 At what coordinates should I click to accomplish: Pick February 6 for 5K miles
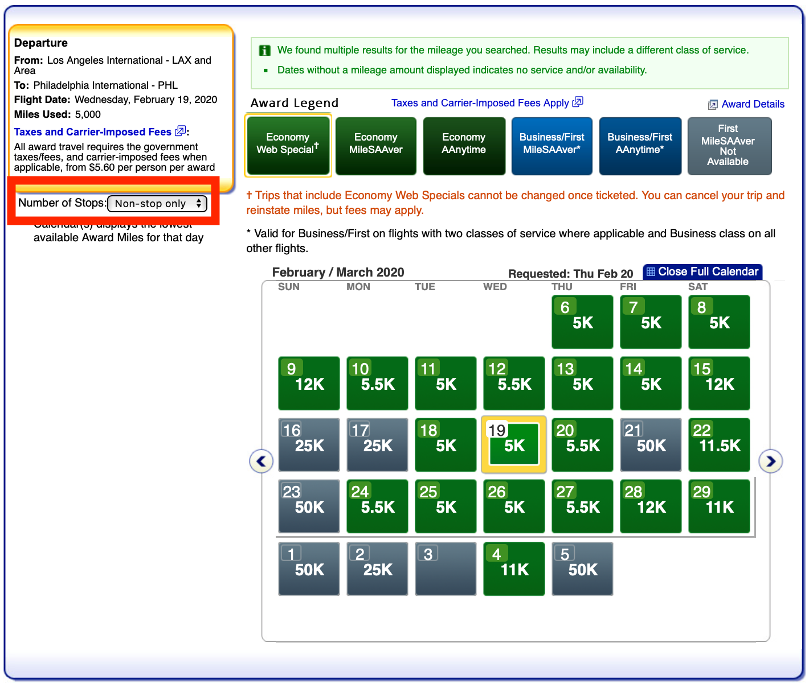click(582, 322)
